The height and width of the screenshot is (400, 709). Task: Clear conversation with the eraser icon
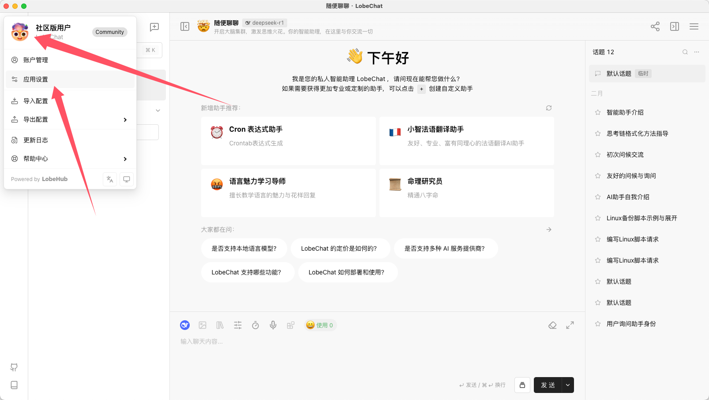pos(552,325)
